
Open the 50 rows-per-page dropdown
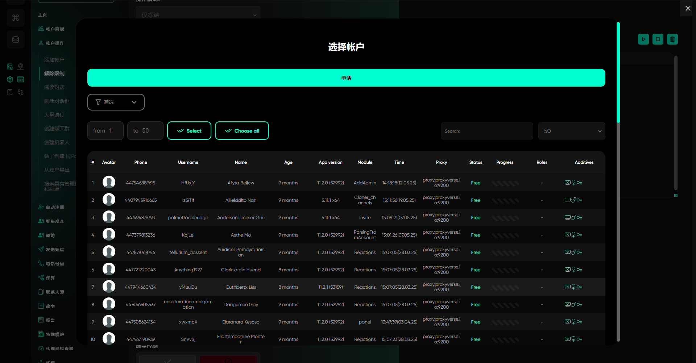(x=572, y=131)
